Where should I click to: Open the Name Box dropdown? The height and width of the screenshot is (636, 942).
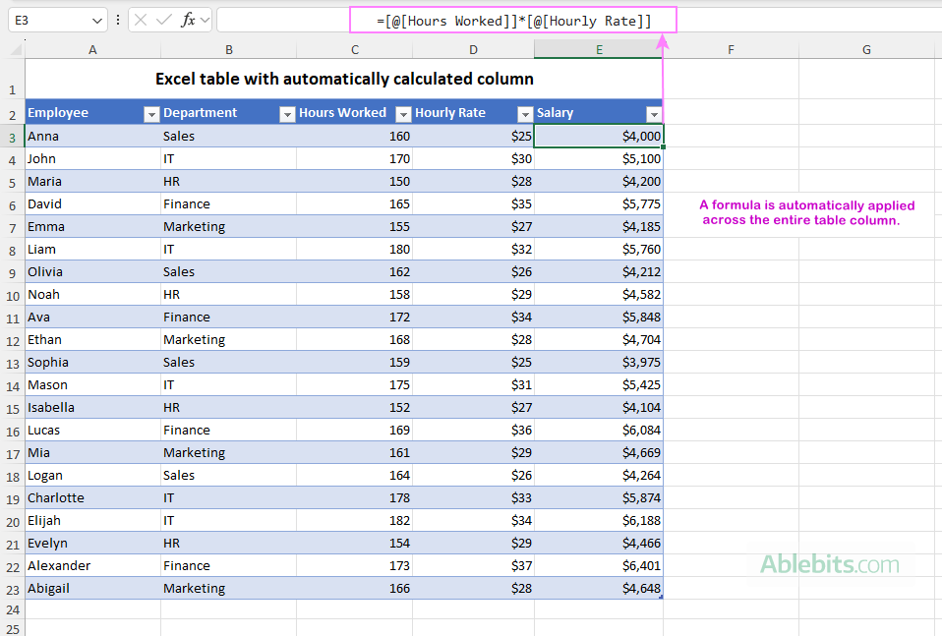95,20
